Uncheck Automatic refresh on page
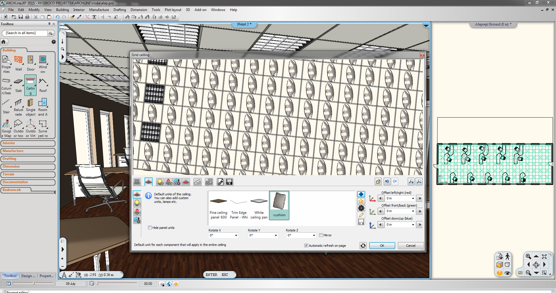This screenshot has height=293, width=556. [x=306, y=246]
